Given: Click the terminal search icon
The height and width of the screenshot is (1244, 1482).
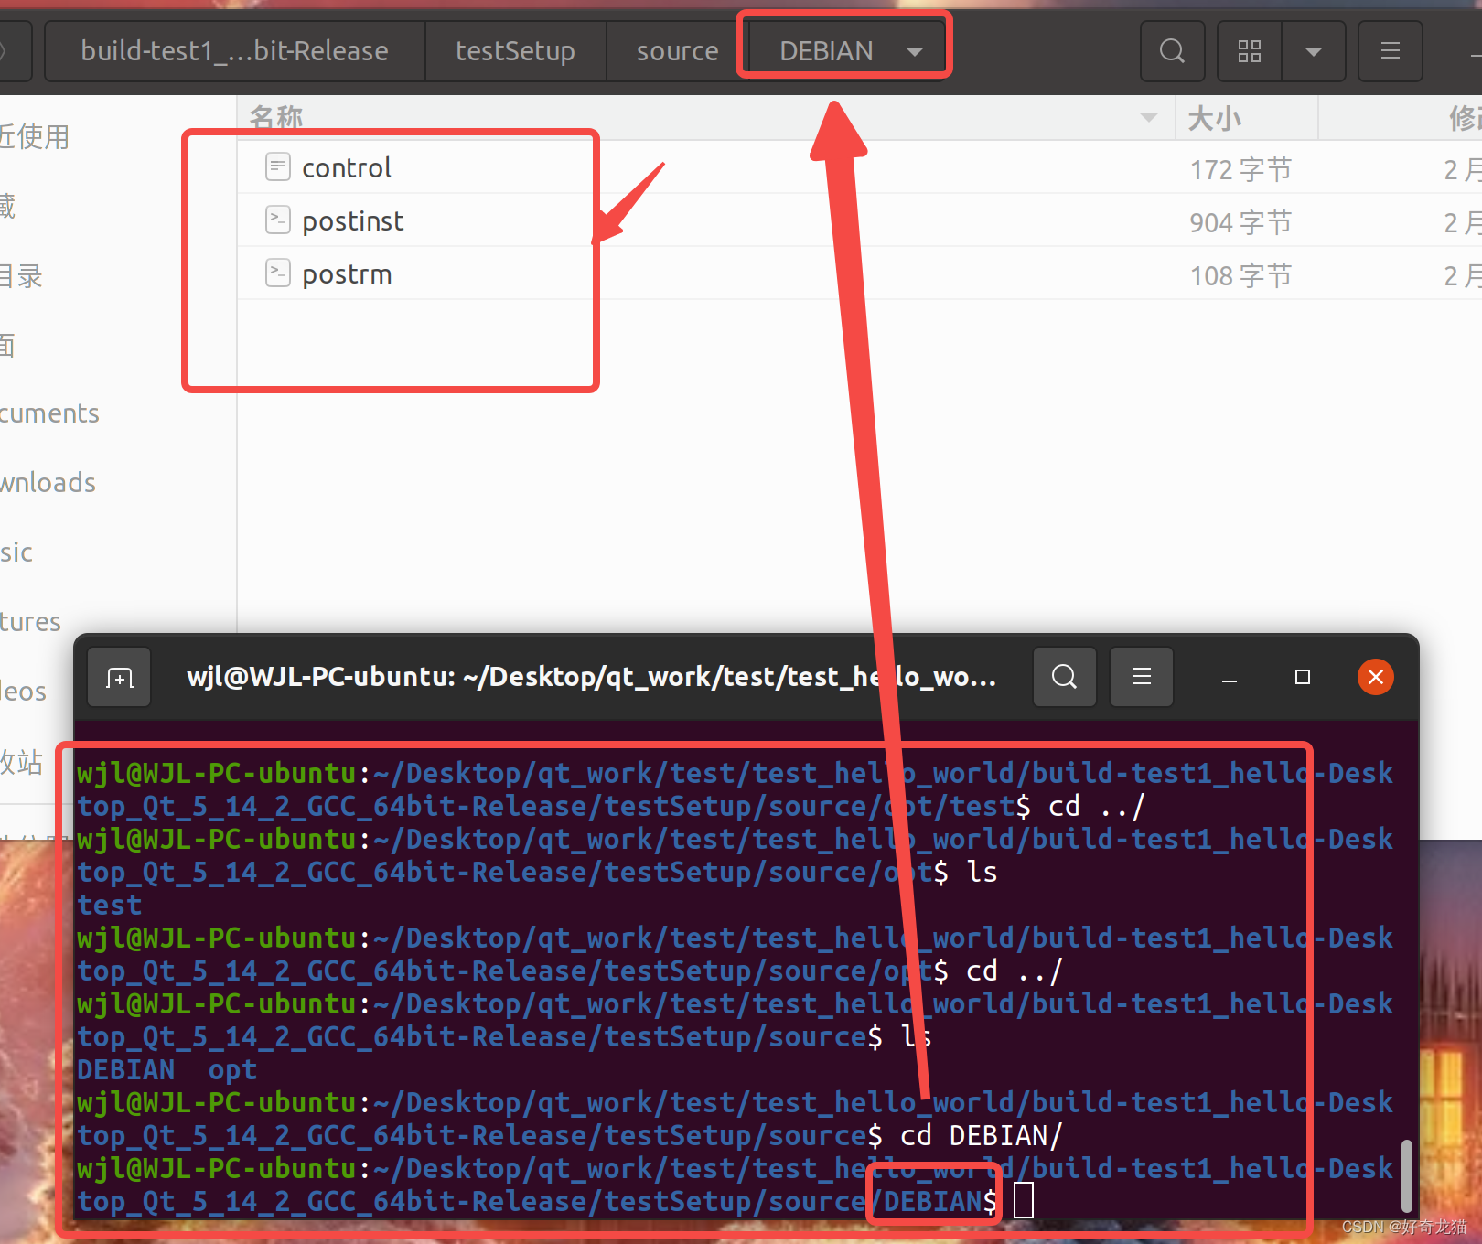Looking at the screenshot, I should 1064,677.
